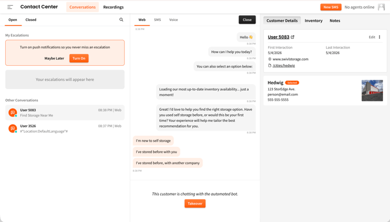The image size is (390, 222).
Task: Switch to the Recordings tab
Action: tap(114, 7)
